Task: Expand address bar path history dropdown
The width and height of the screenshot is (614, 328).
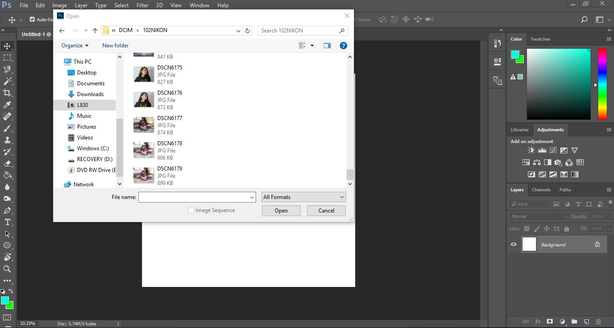Action: click(238, 31)
